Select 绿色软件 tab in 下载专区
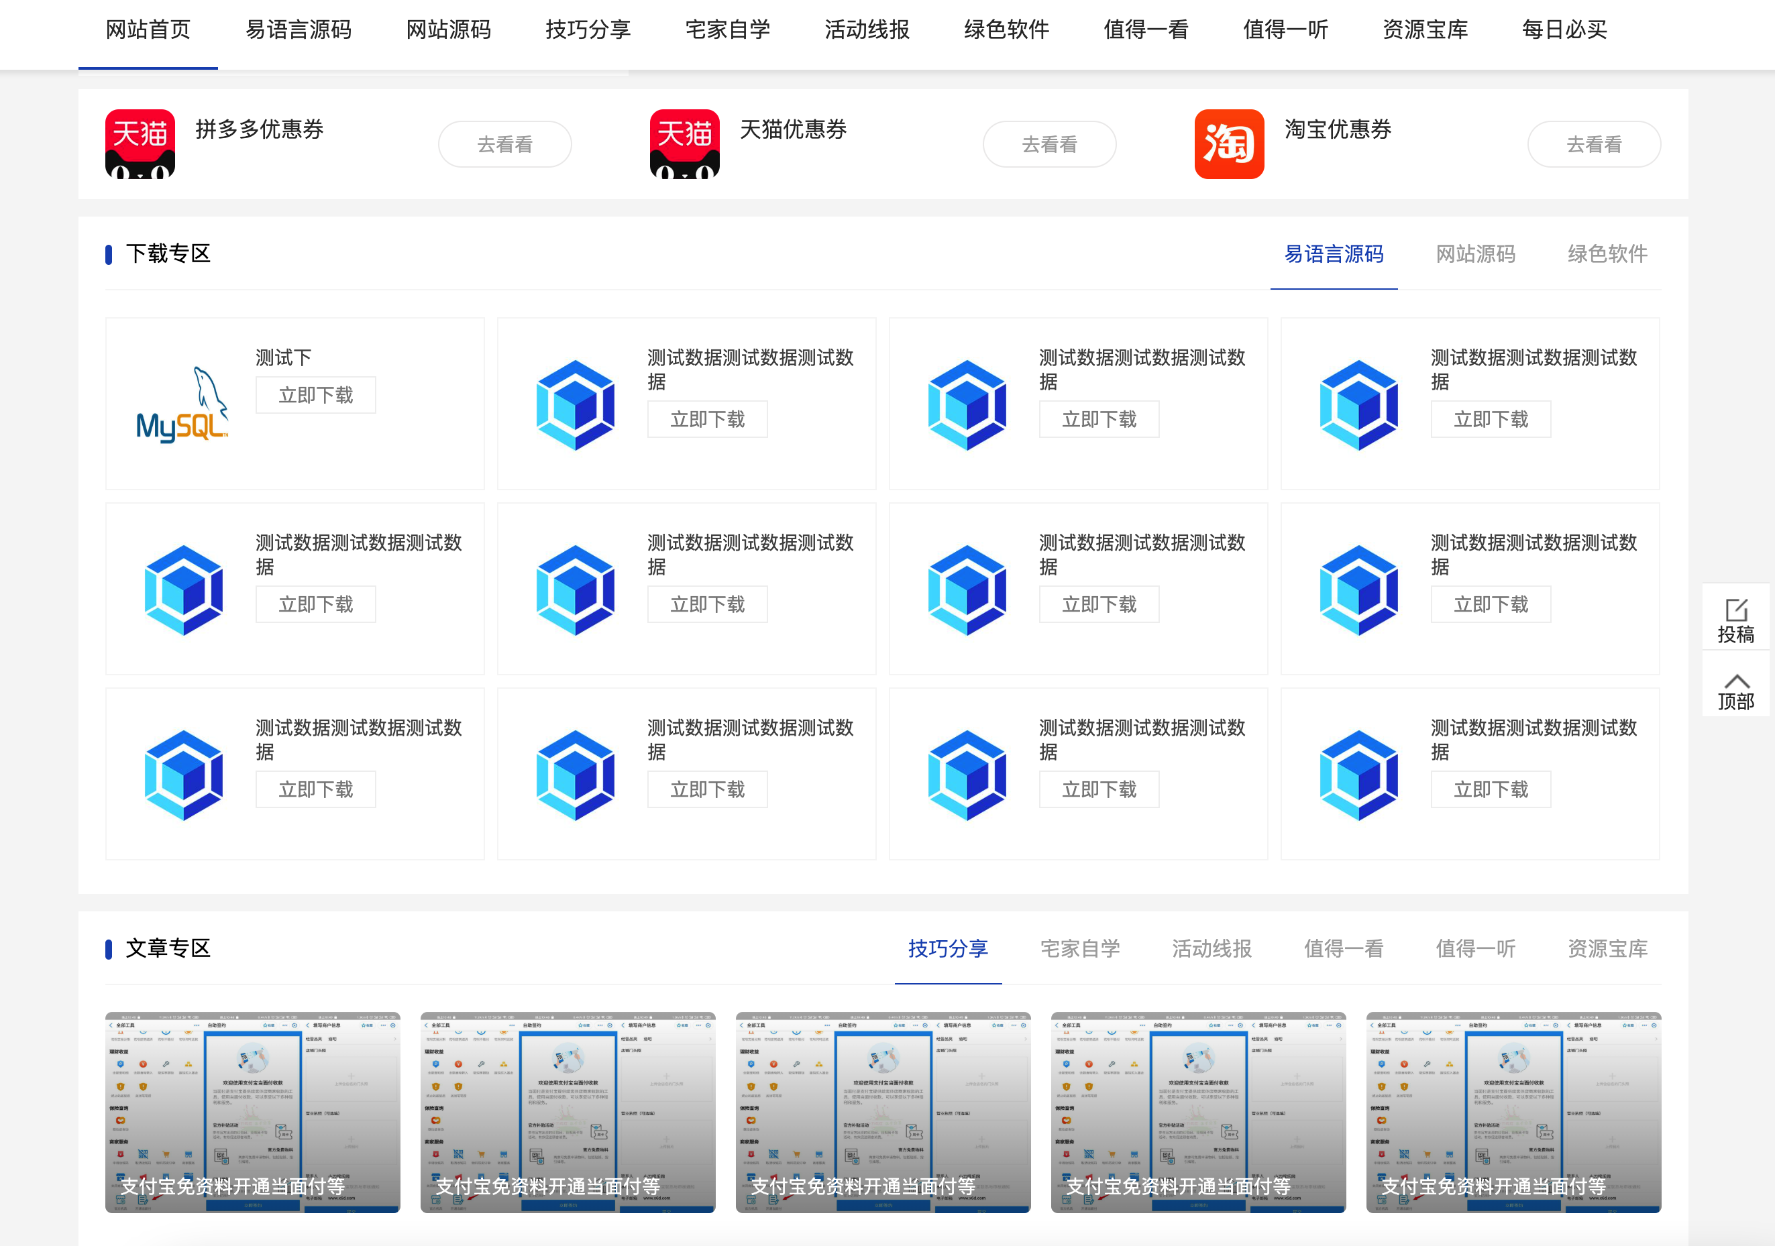This screenshot has height=1246, width=1775. pyautogui.click(x=1607, y=254)
